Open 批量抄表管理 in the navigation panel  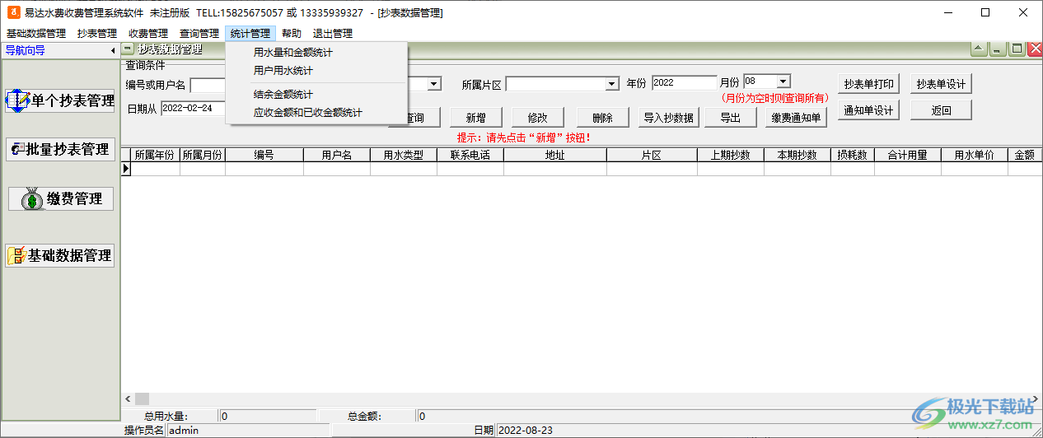pyautogui.click(x=60, y=149)
